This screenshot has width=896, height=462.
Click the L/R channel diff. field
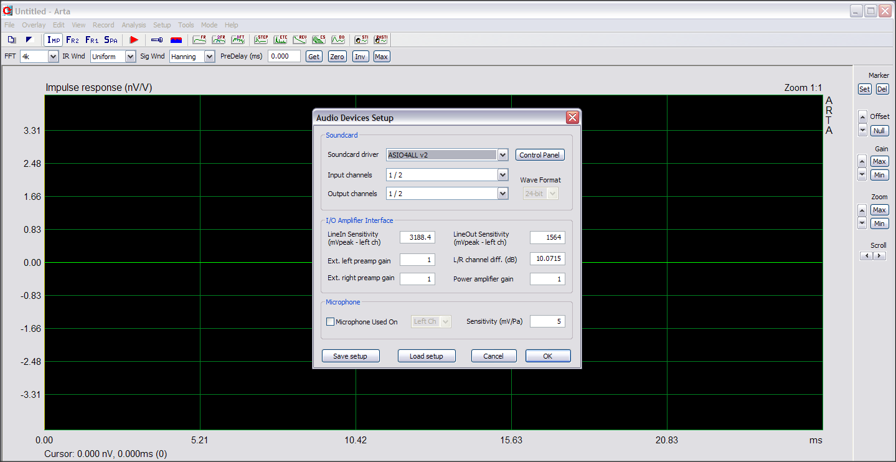coord(547,258)
